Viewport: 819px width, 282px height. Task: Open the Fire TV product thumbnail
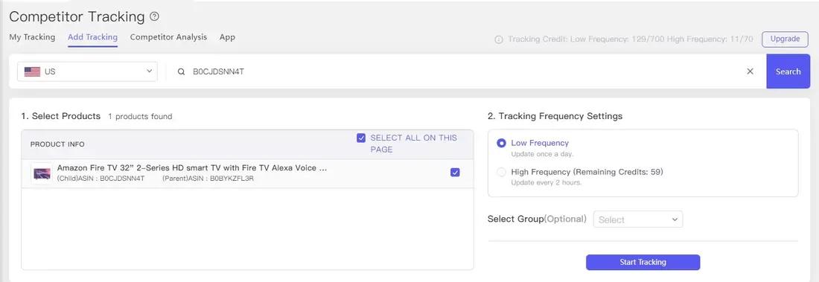[41, 173]
